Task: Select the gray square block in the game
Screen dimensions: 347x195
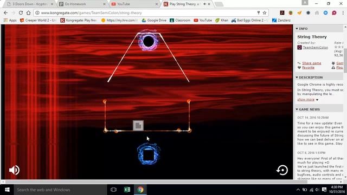Action: (138, 126)
